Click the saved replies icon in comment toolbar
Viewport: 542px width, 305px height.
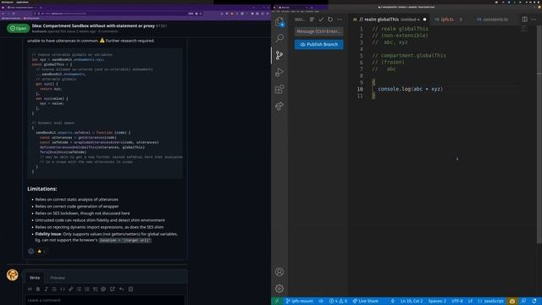tap(122, 289)
